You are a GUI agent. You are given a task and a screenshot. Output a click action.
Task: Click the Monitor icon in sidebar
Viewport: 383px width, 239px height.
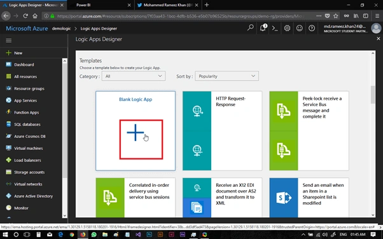[8, 208]
